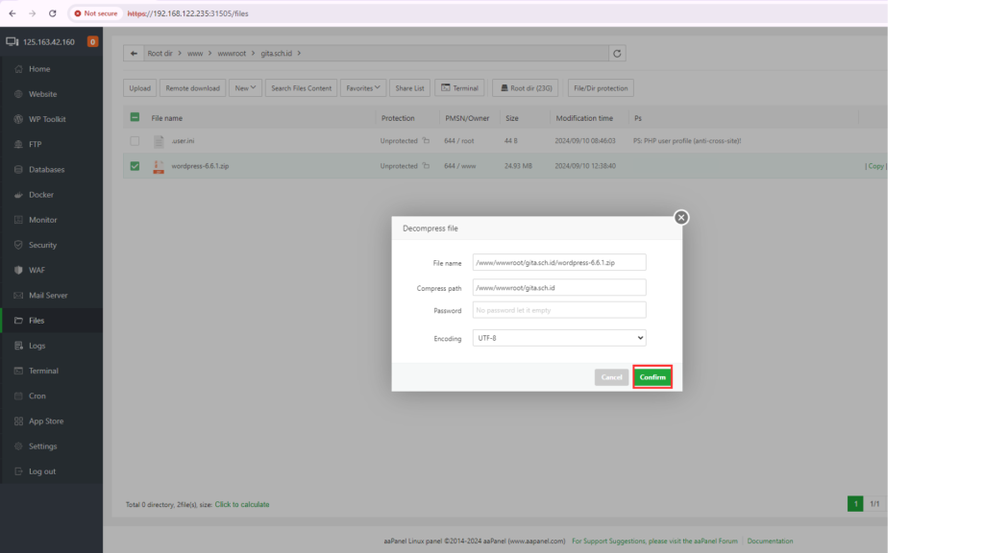Click the Click to calculate link

pos(242,504)
